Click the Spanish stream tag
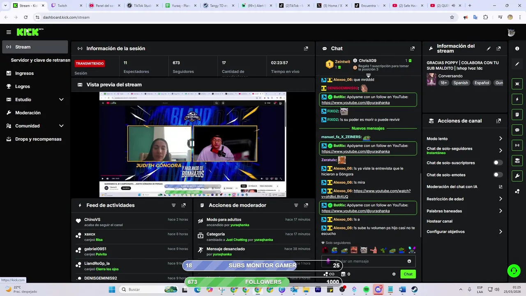Viewport: 526px width, 296px height. click(x=461, y=83)
